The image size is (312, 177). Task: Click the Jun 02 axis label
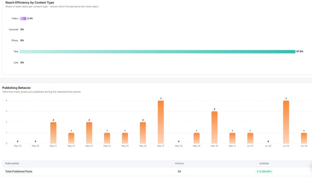(x=268, y=146)
